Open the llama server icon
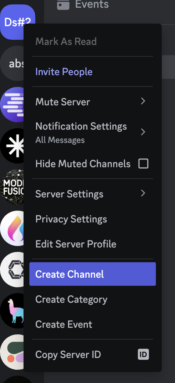 12,311
